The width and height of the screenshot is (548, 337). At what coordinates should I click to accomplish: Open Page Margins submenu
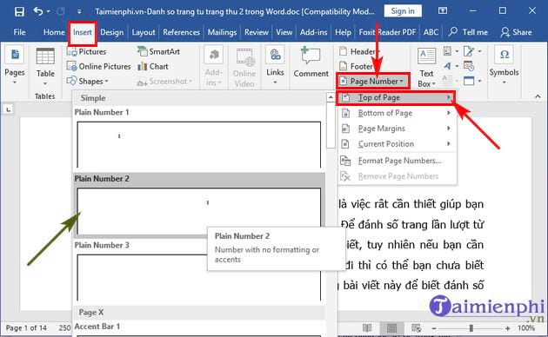click(397, 129)
